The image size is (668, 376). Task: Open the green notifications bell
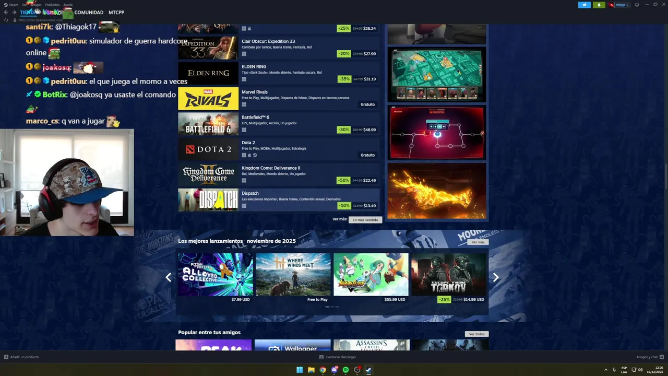tap(599, 5)
